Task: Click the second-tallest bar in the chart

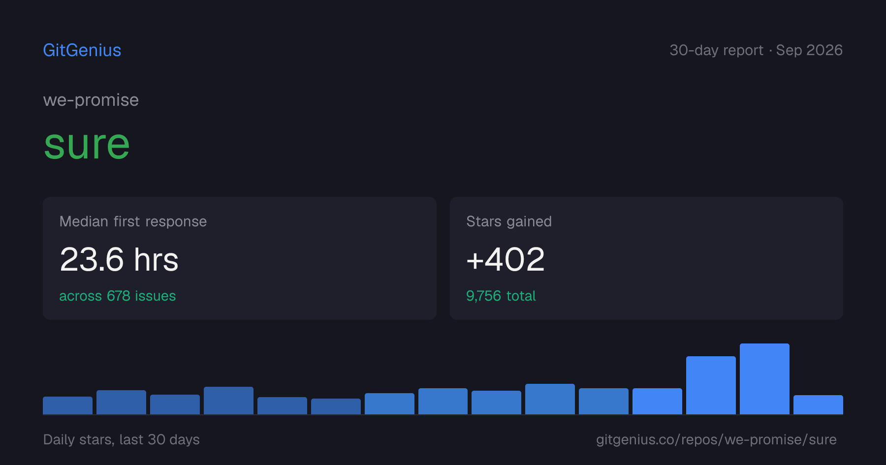Action: click(x=711, y=385)
